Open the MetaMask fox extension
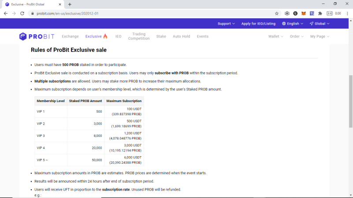 click(x=304, y=14)
